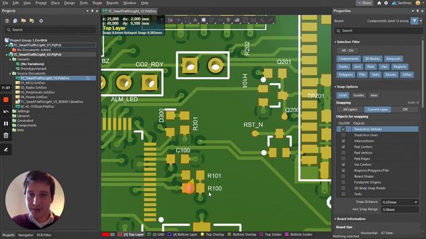Image resolution: width=426 pixels, height=239 pixels.
Task: Click the Share button
Action: pyautogui.click(x=364, y=3)
